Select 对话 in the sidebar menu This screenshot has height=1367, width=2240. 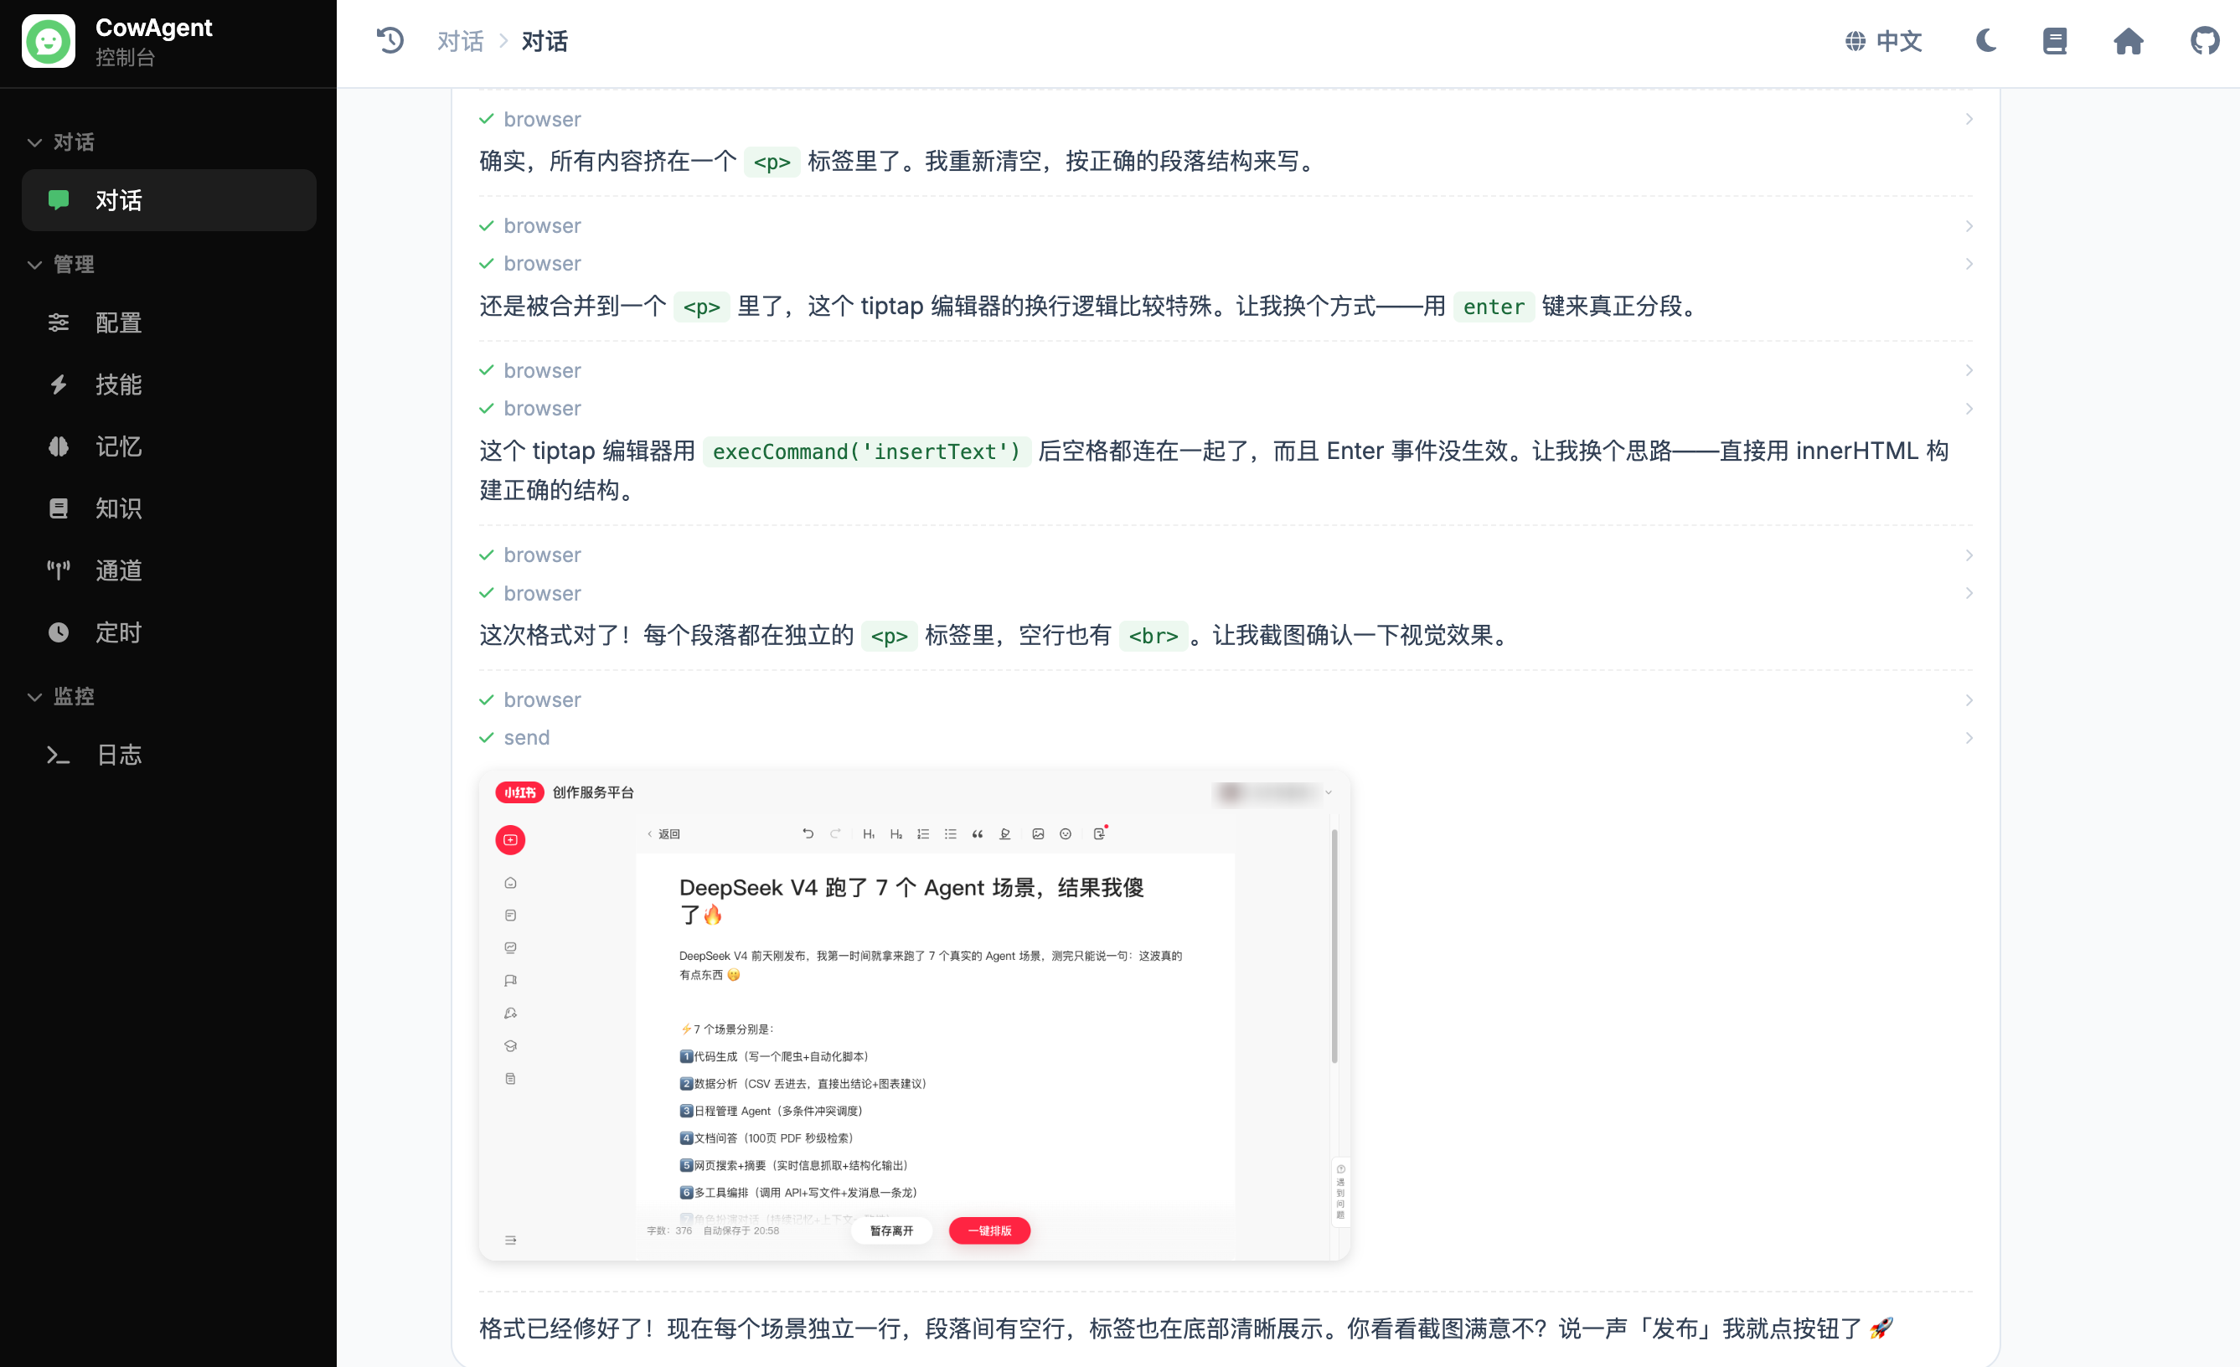click(117, 200)
